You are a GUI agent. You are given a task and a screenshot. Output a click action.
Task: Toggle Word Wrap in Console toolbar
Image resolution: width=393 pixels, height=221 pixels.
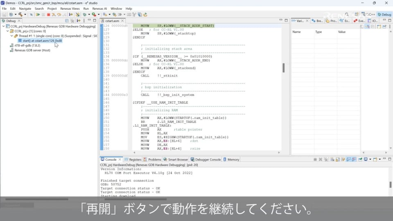343,159
